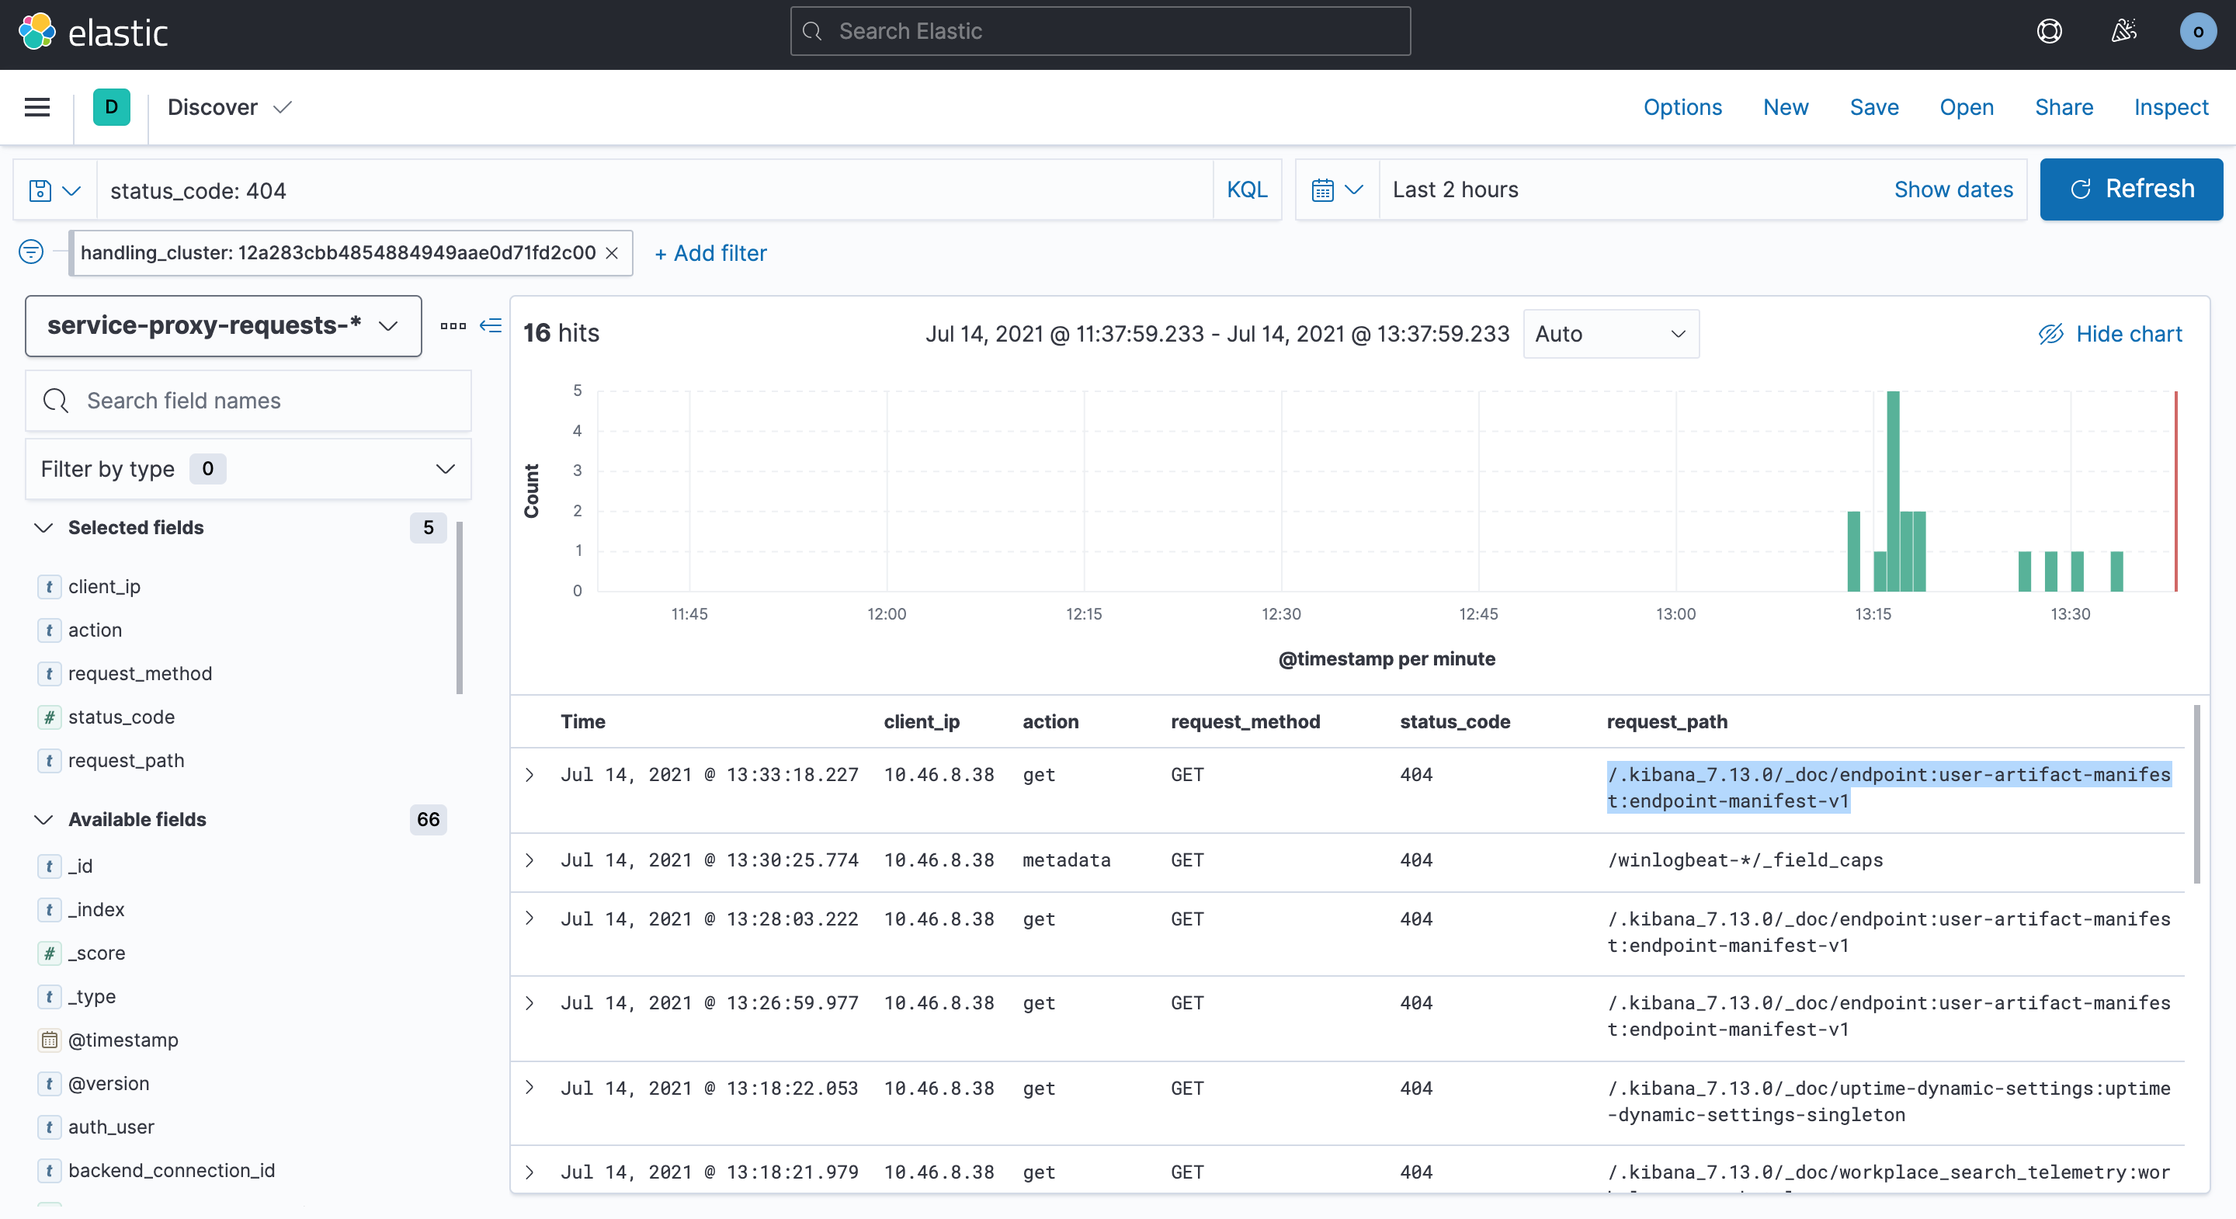Screen dimensions: 2236x1219
Task: Open the main navigation hamburger menu
Action: pos(37,107)
